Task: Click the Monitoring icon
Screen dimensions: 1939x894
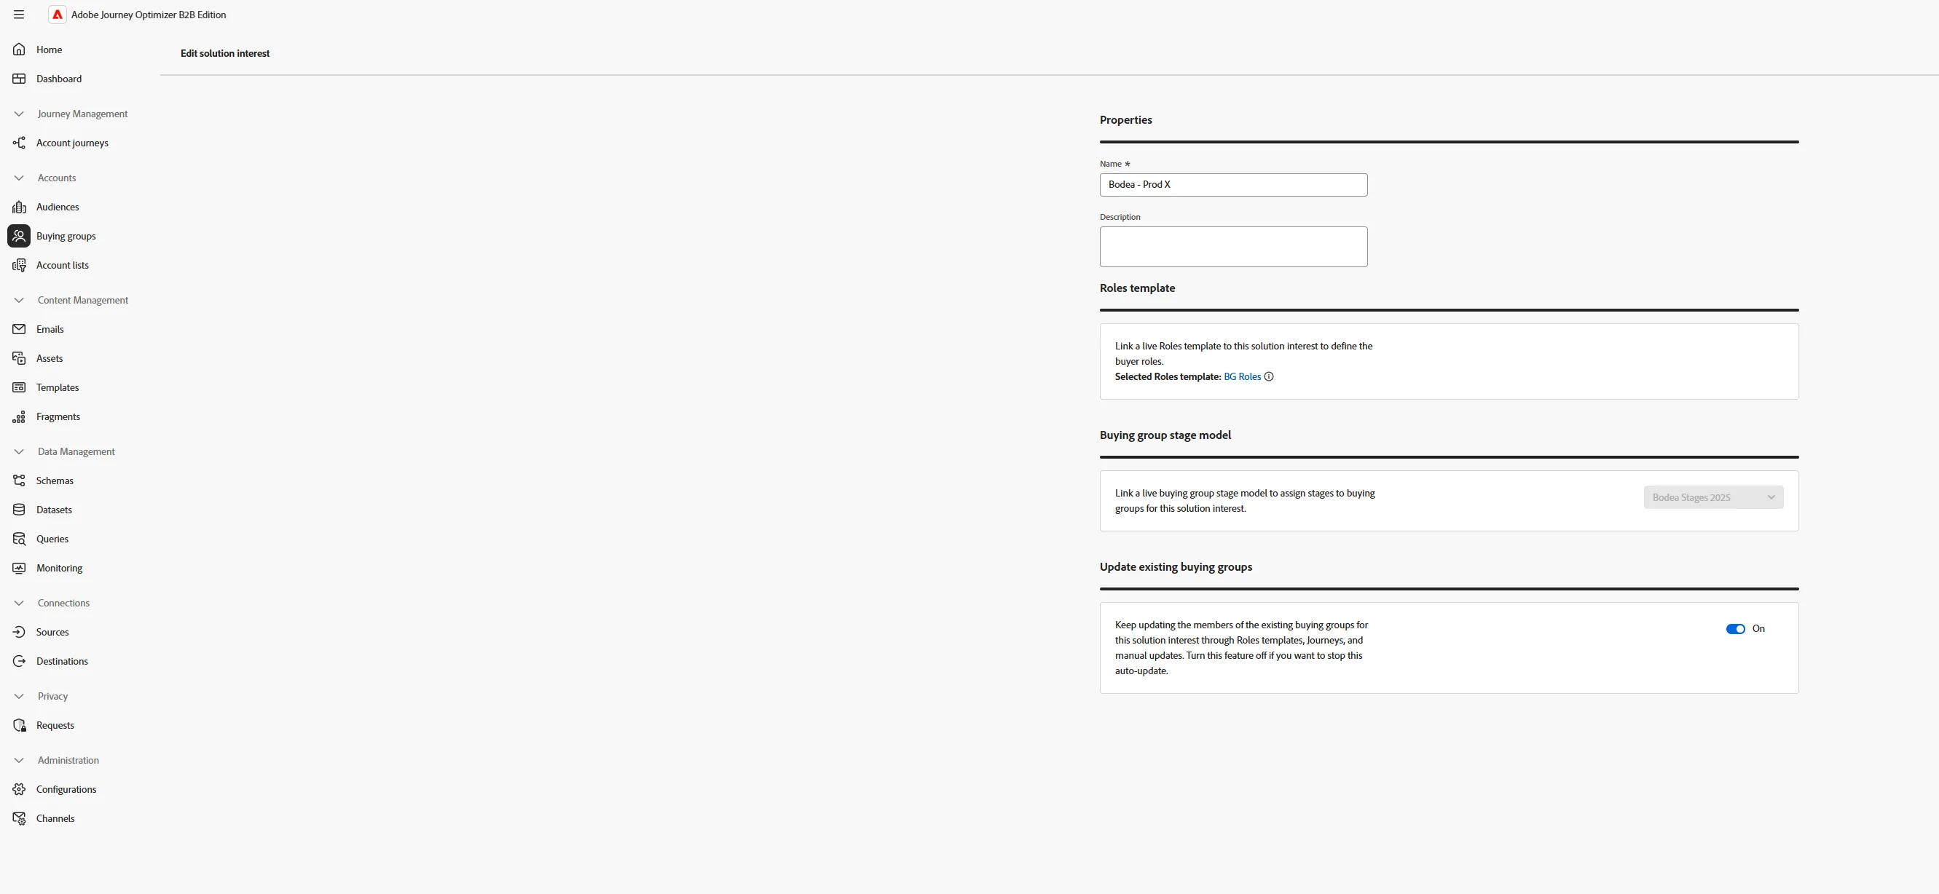Action: coord(19,568)
